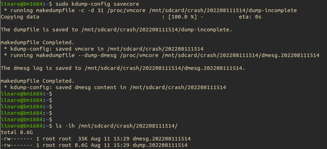This screenshot has width=327, height=149.
Task: Click the first empty linaro@bm1684 prompt
Action: [26, 94]
